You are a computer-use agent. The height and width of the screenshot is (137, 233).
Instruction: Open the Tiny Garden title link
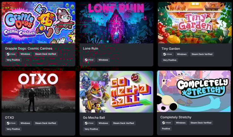(170, 49)
